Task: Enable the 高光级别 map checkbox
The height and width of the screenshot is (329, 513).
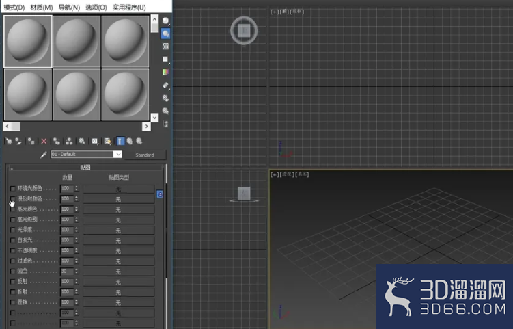Action: 13,220
